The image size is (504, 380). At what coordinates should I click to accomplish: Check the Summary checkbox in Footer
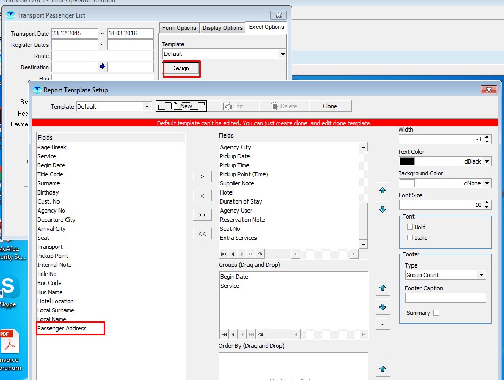point(436,313)
